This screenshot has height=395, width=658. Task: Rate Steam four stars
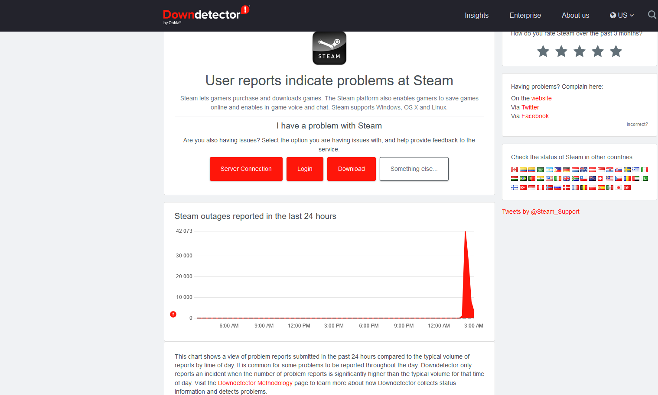[598, 51]
